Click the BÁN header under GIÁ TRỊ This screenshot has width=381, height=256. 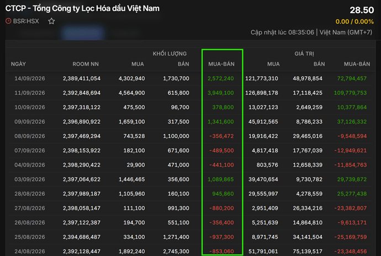click(319, 64)
